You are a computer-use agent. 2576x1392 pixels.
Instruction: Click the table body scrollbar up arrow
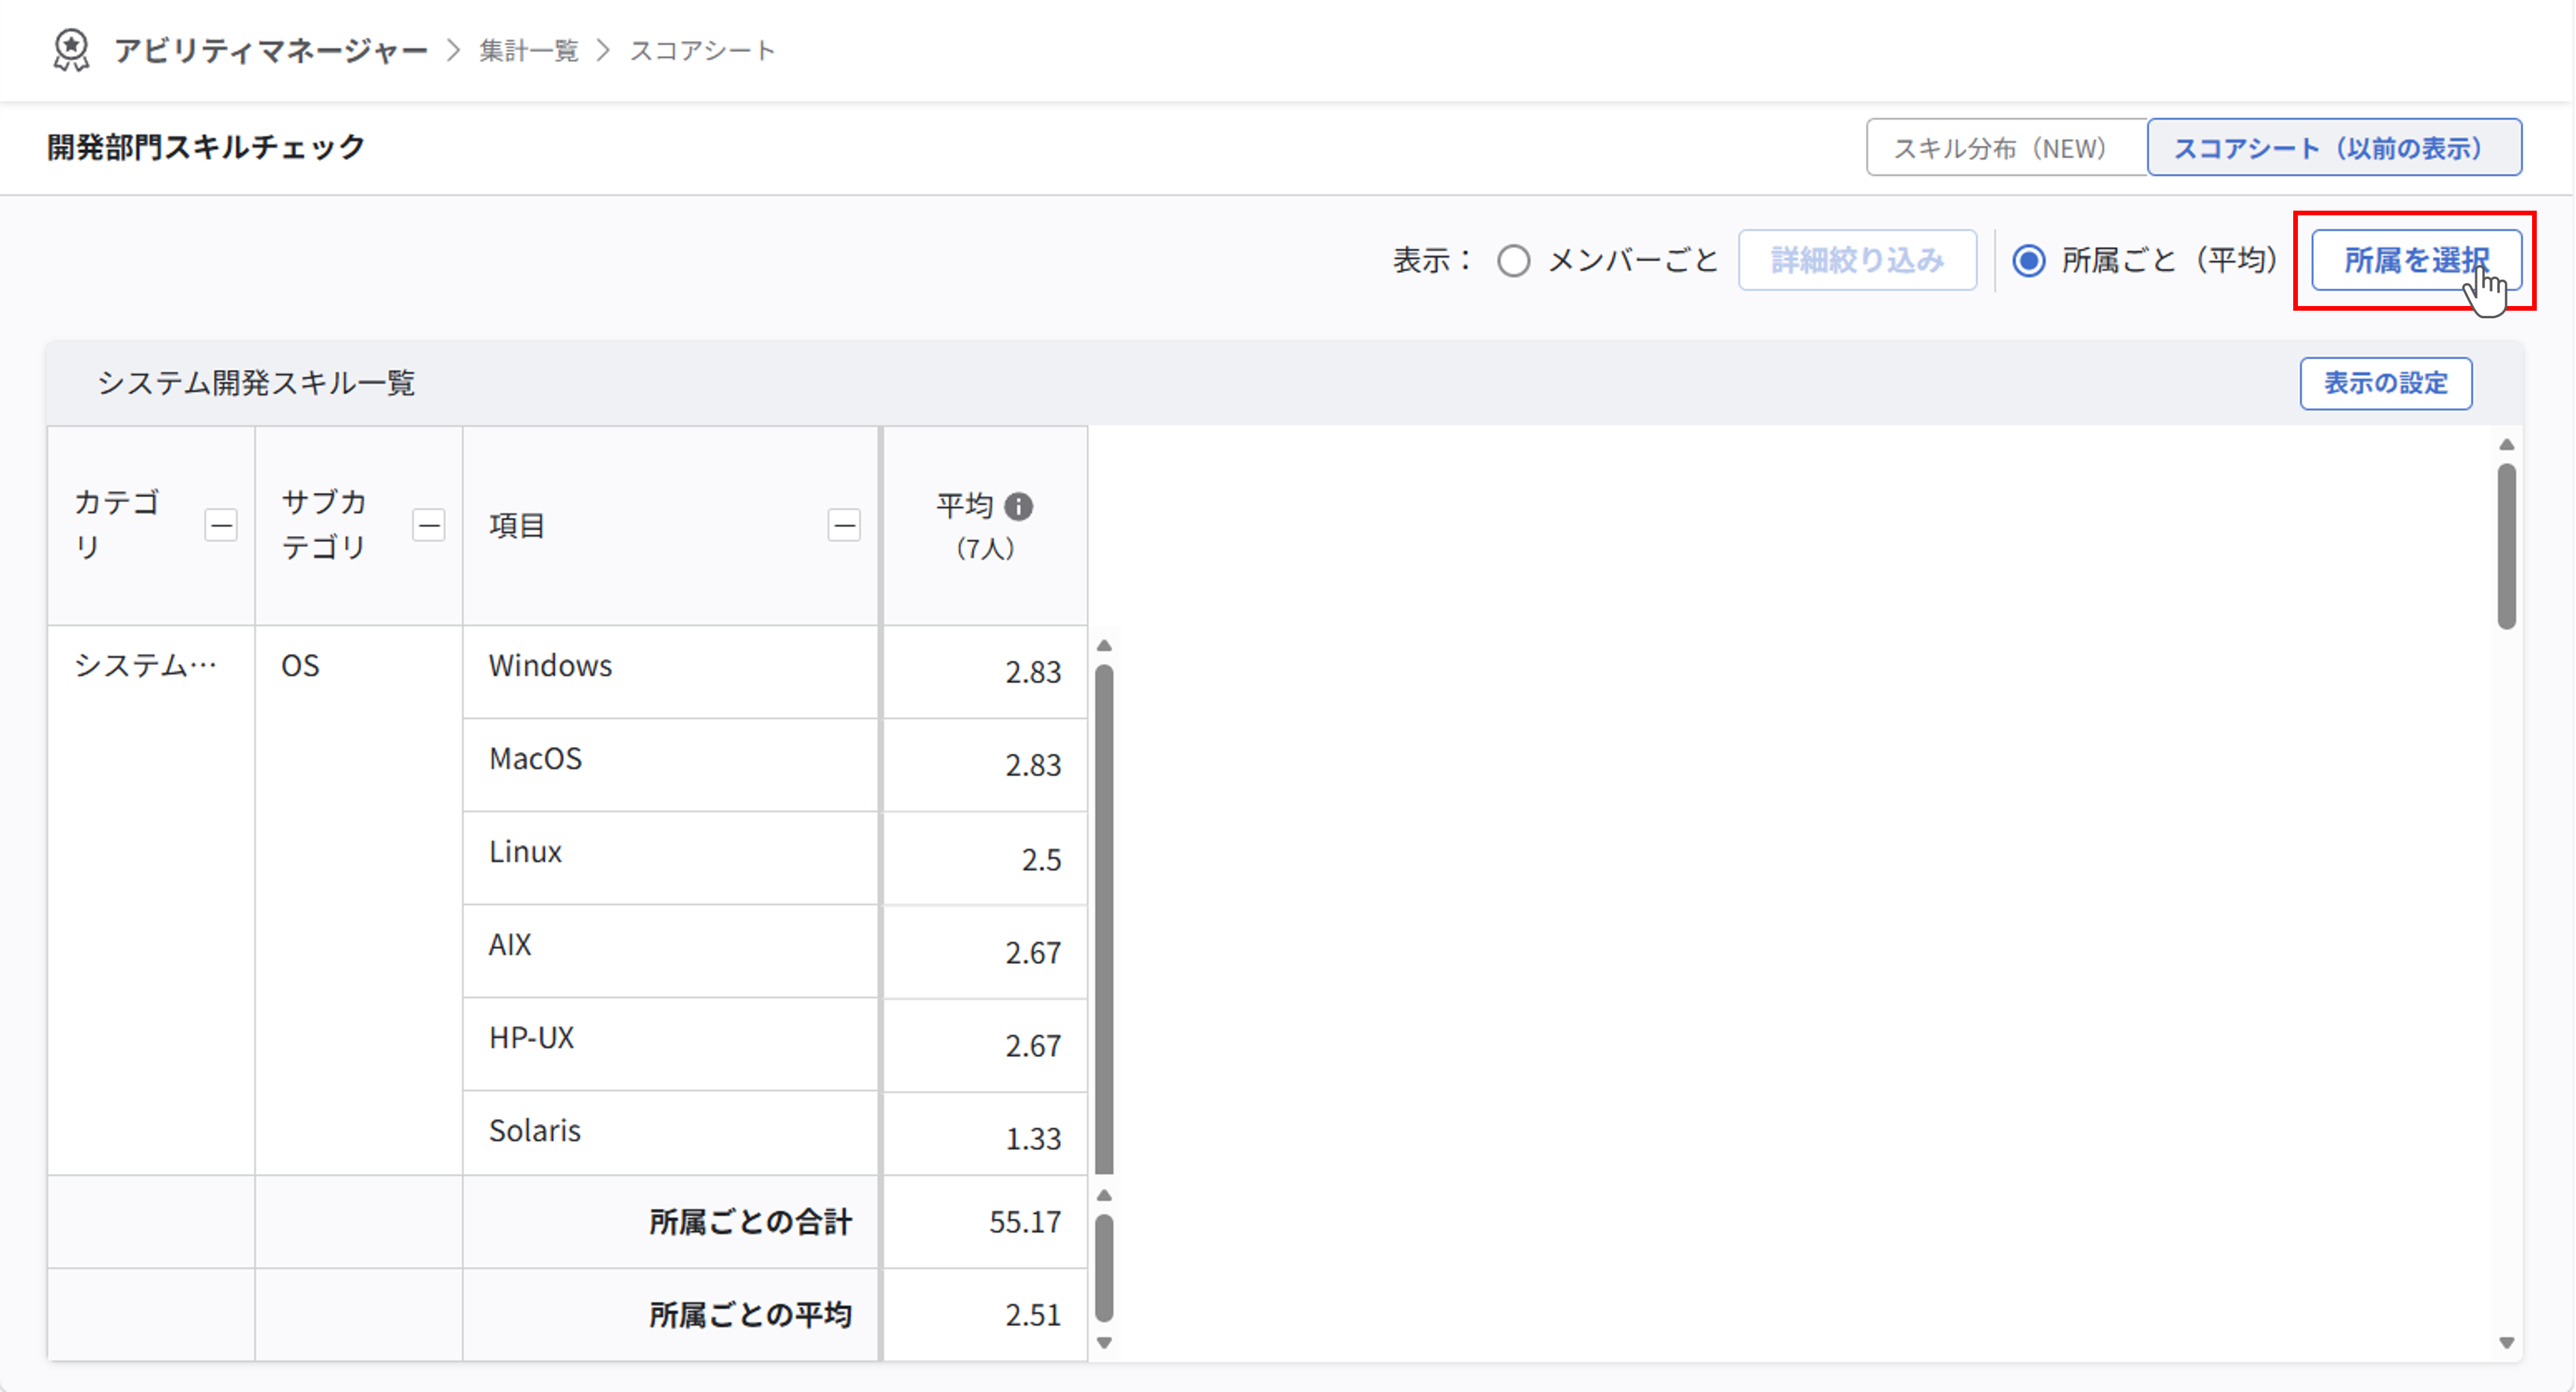(1104, 645)
